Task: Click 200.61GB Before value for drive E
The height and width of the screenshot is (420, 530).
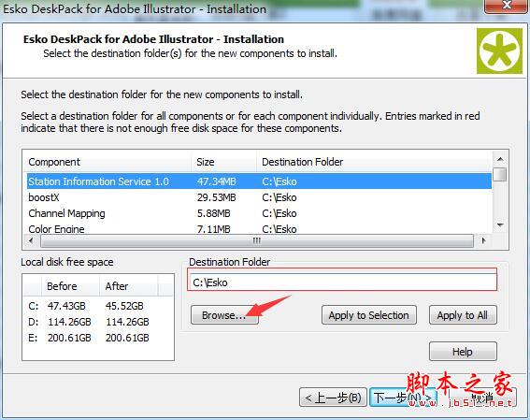Action: pos(69,338)
